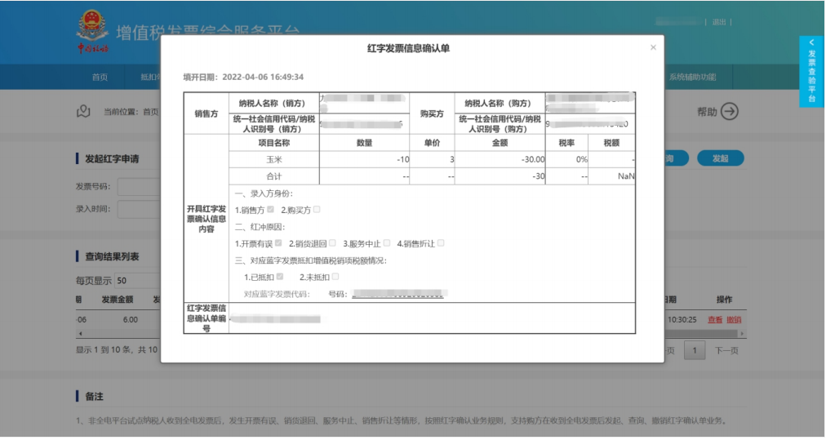826x440 pixels.
Task: Click the 撤销 link in result row
Action: [734, 320]
